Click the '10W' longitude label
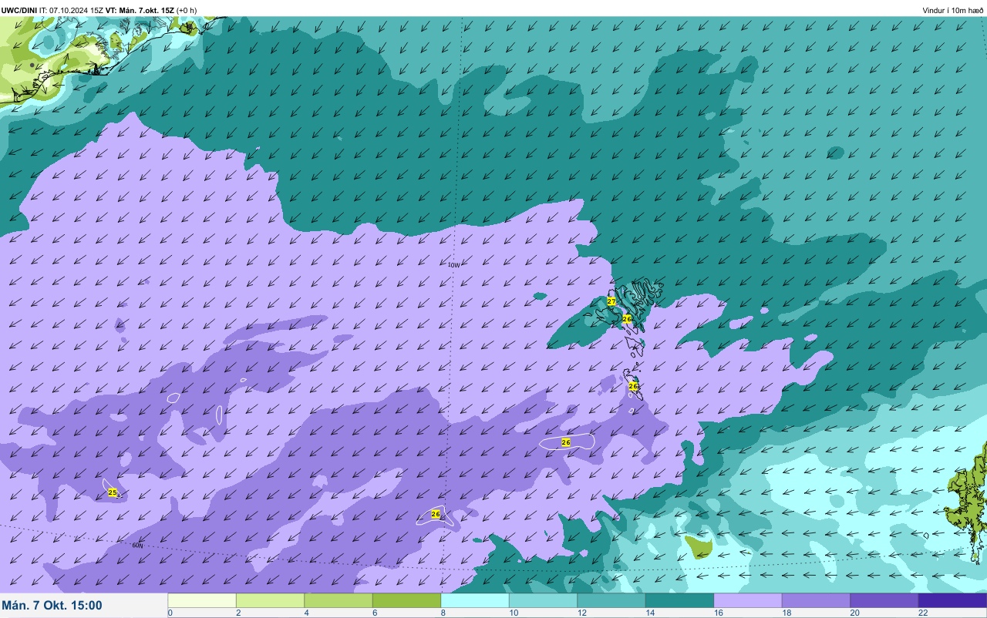This screenshot has height=618, width=987. 453,264
